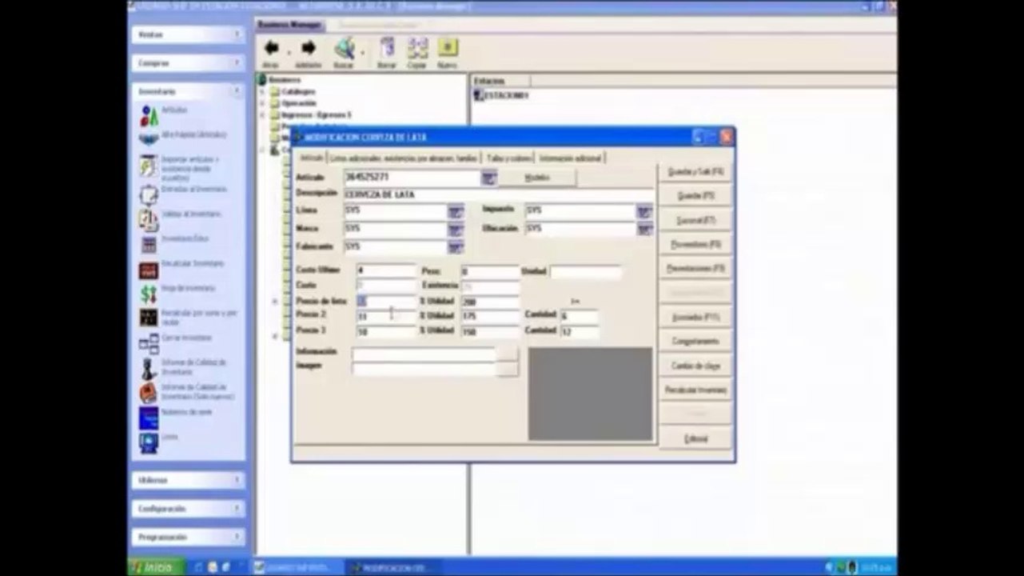Image resolution: width=1024 pixels, height=576 pixels.
Task: Click Cerrar inventario sidebar icon
Action: (149, 343)
